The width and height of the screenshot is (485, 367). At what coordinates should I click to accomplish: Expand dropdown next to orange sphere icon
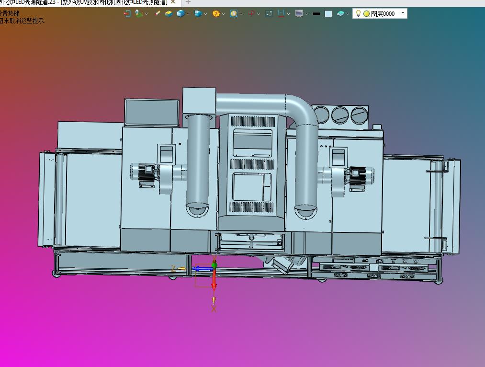pyautogui.click(x=223, y=14)
